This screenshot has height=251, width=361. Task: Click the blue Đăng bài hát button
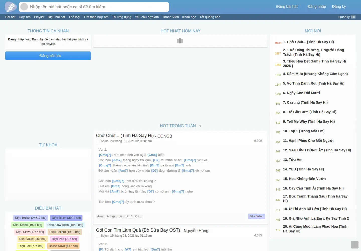[x=48, y=56]
